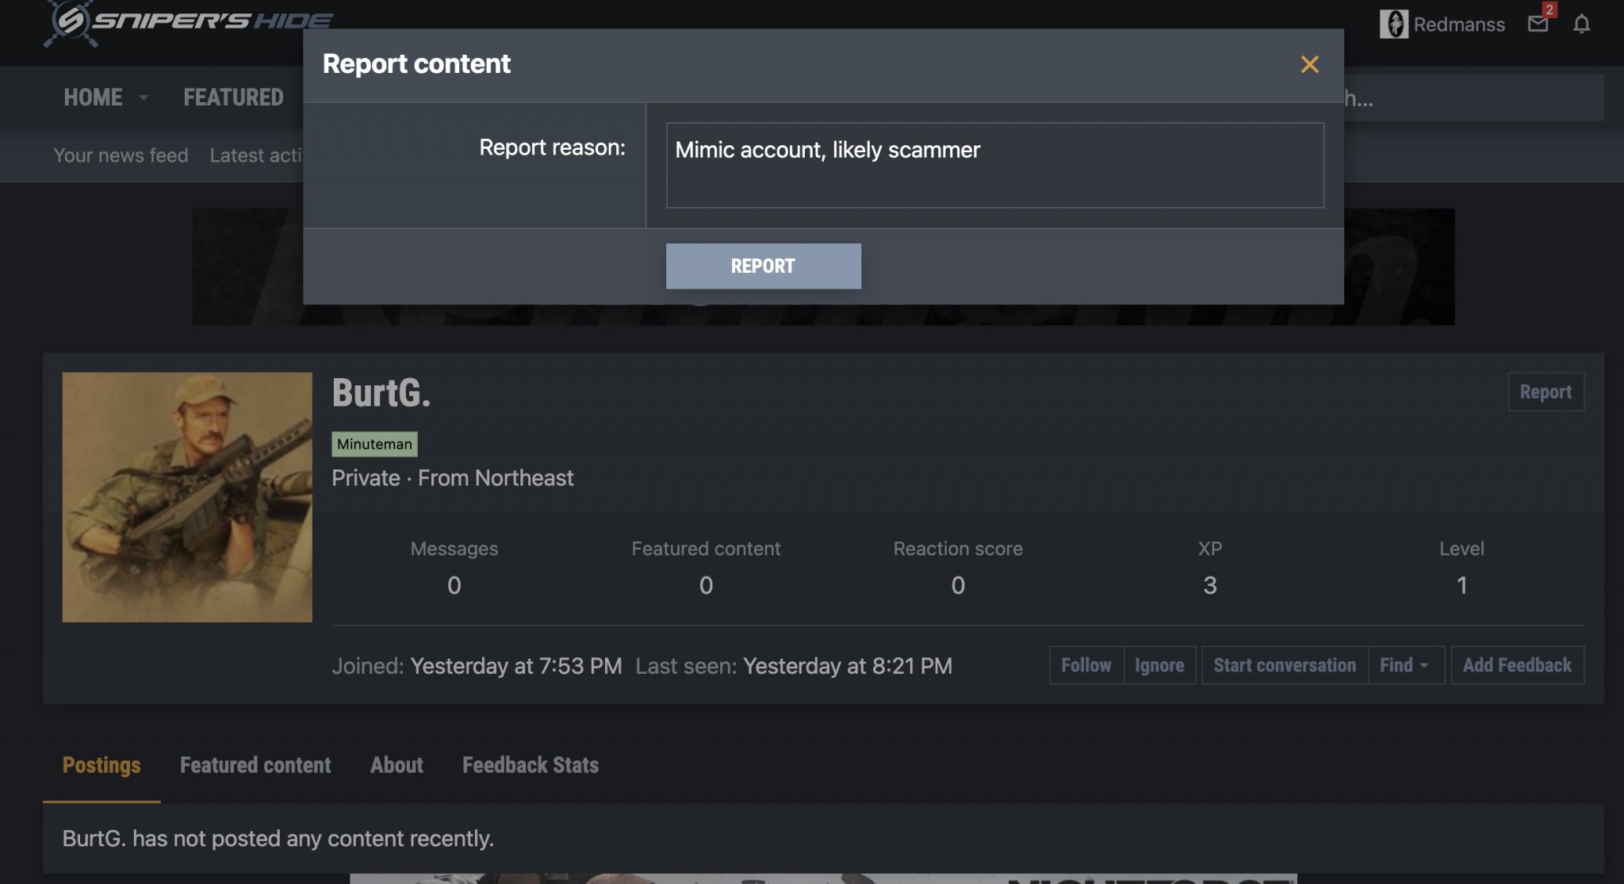Open the About tab
Viewport: 1624px width, 884px height.
point(396,765)
